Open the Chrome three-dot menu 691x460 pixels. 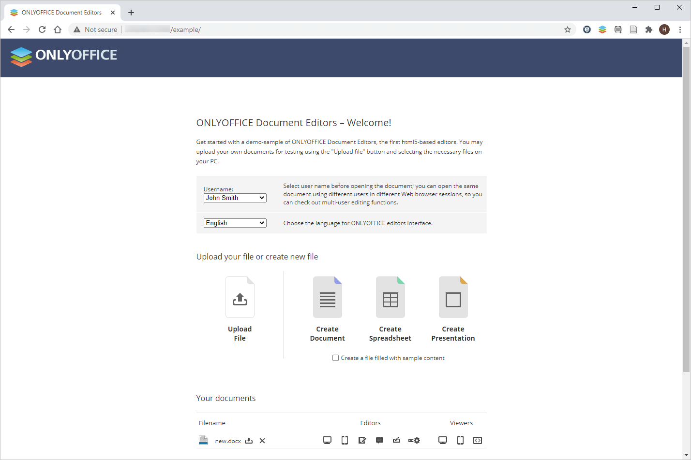pyautogui.click(x=680, y=29)
